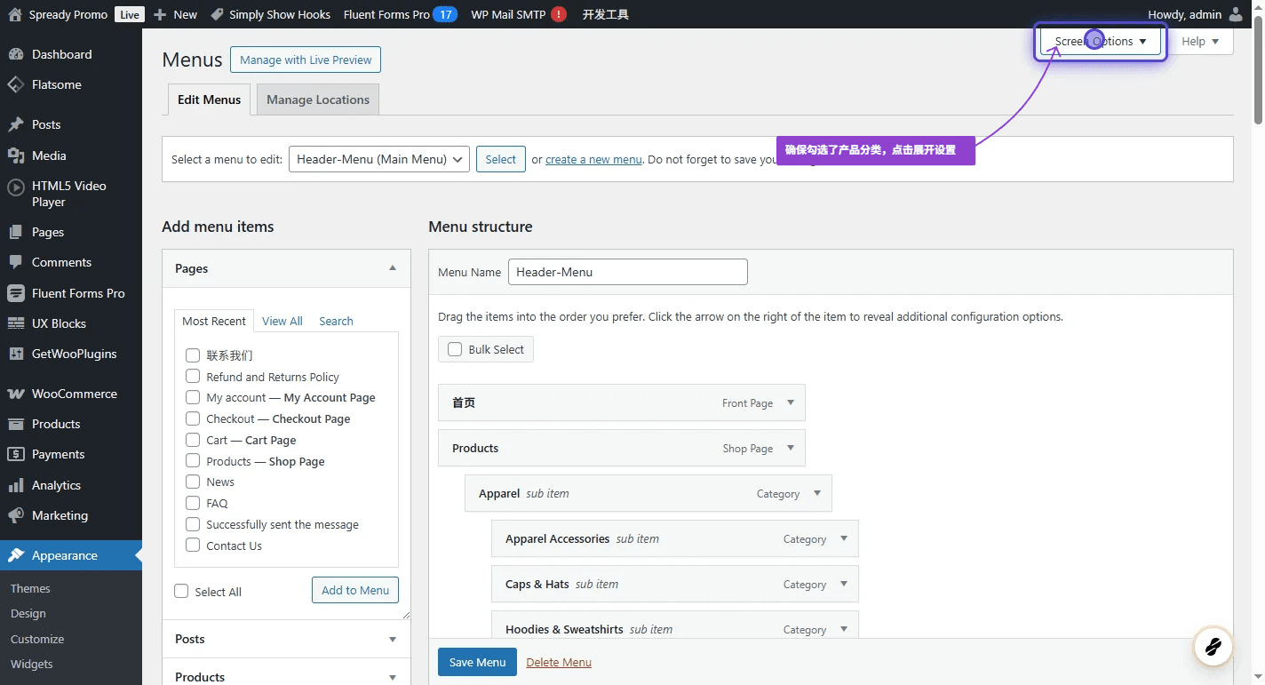Screen dimensions: 1265x685
Task: Click the Save Menu button
Action: [477, 662]
